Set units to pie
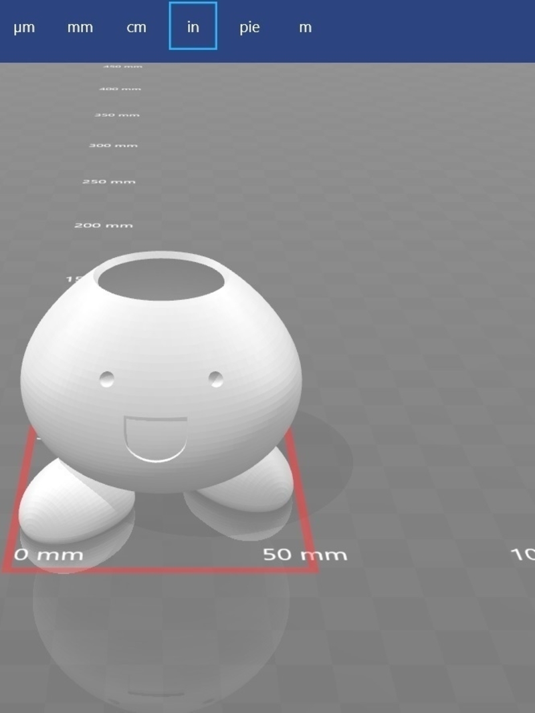535x713 pixels. [249, 27]
